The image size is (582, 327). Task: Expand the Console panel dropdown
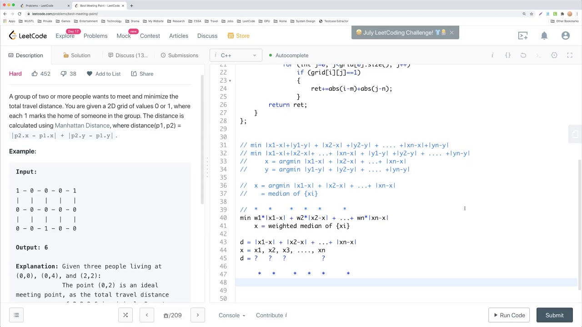point(232,315)
